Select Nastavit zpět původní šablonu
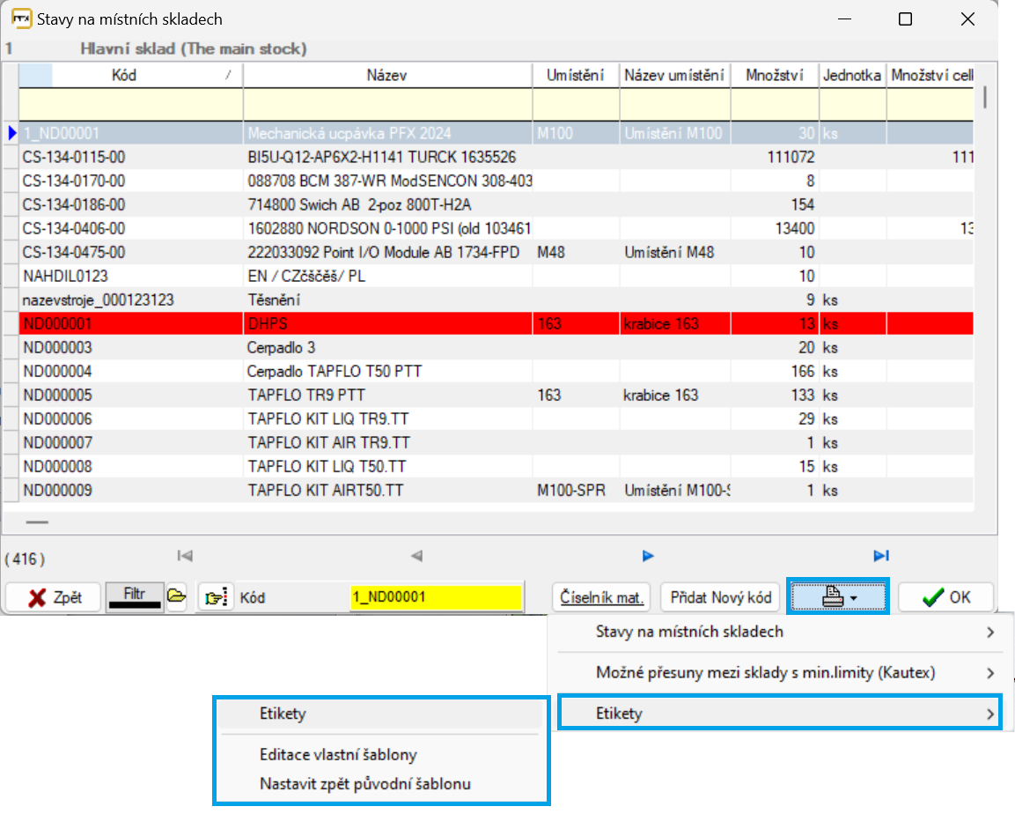The height and width of the screenshot is (814, 1015). pyautogui.click(x=365, y=783)
